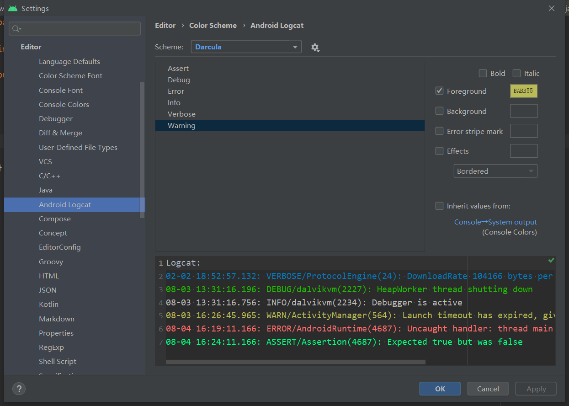569x406 pixels.
Task: Click the WARN/ActivityManager line in preview
Action: coord(361,315)
